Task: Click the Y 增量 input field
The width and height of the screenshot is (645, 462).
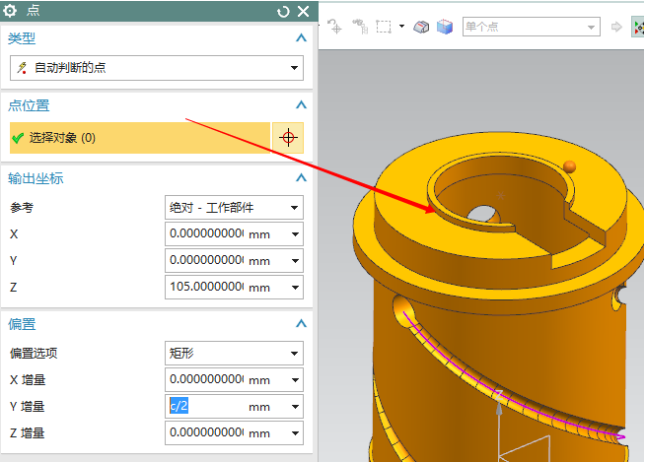Action: pyautogui.click(x=205, y=406)
